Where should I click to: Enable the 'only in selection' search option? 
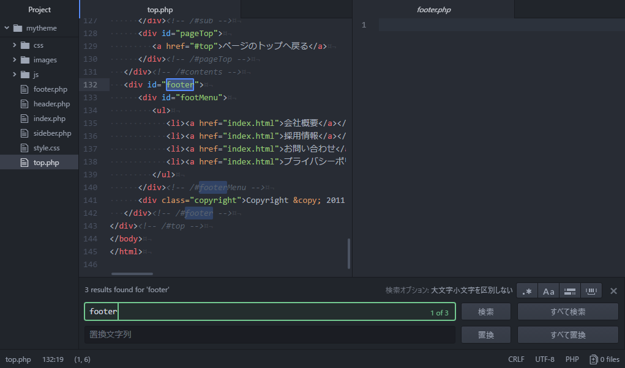coord(569,290)
